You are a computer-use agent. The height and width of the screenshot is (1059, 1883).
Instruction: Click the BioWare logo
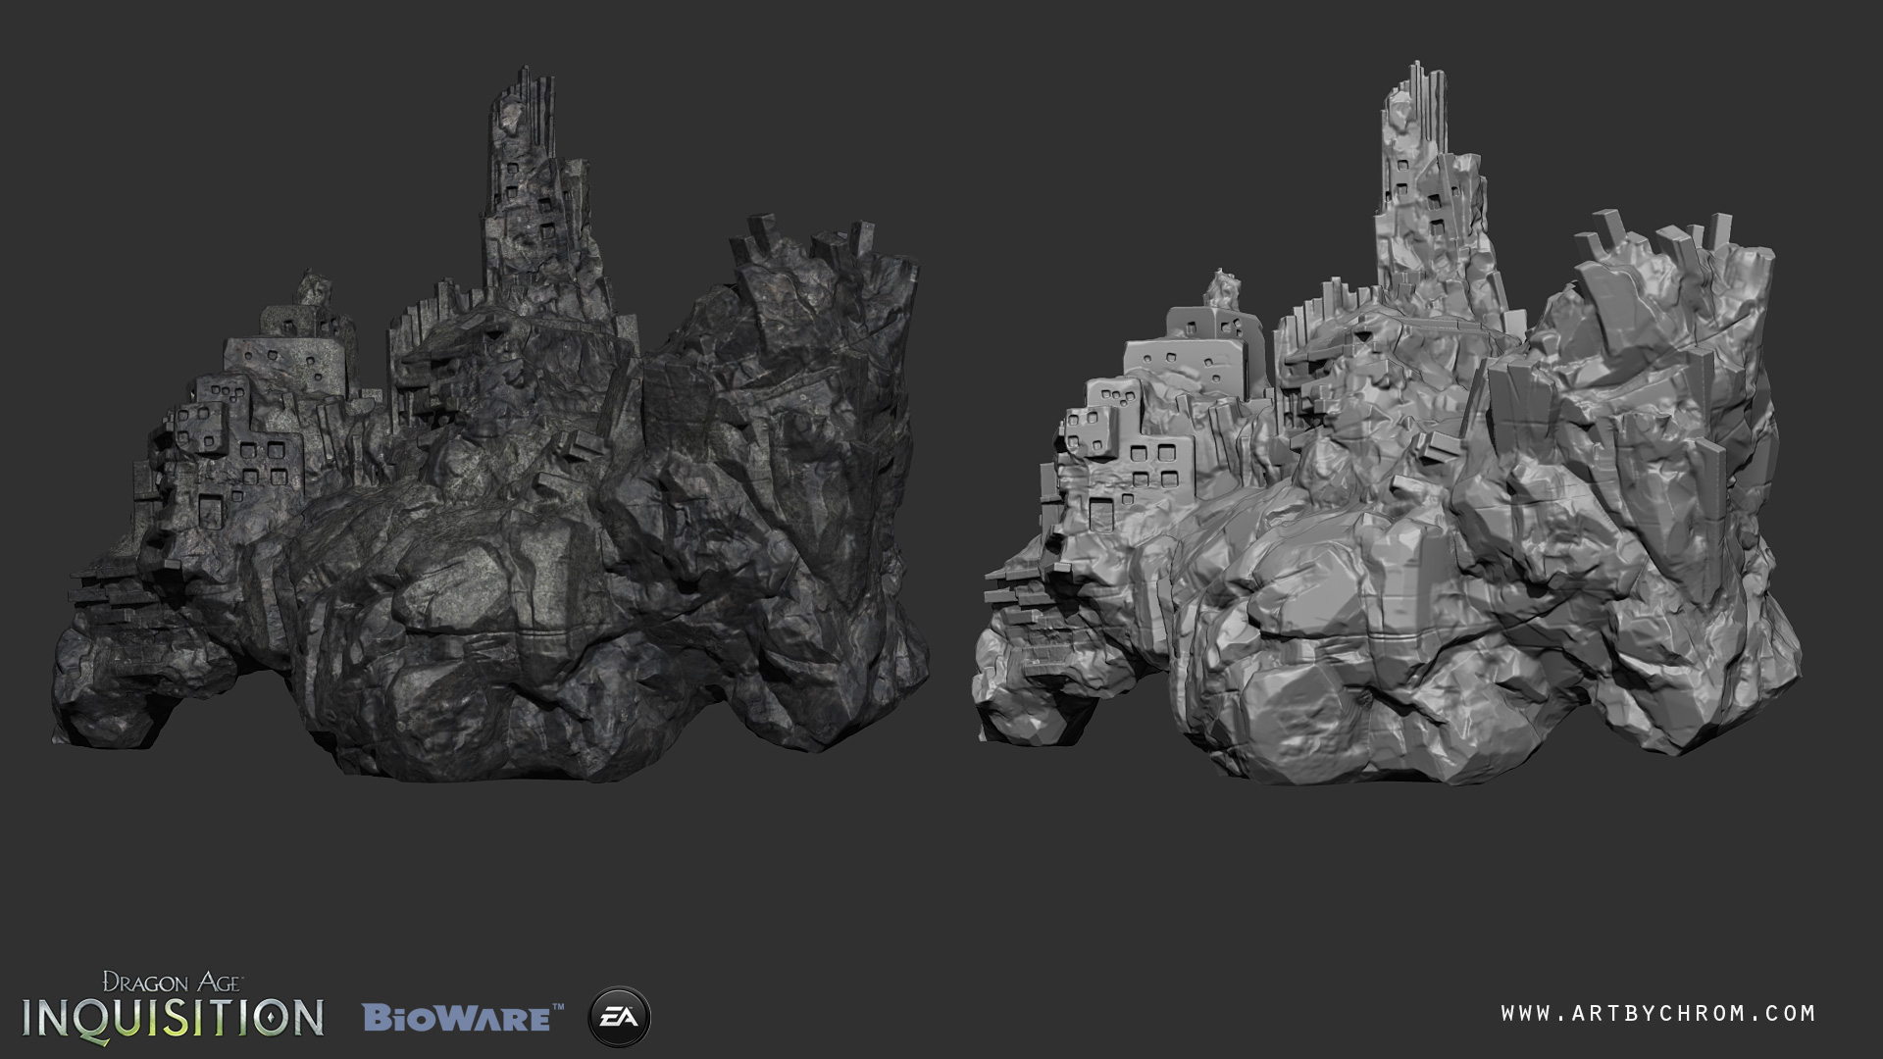click(x=463, y=1017)
